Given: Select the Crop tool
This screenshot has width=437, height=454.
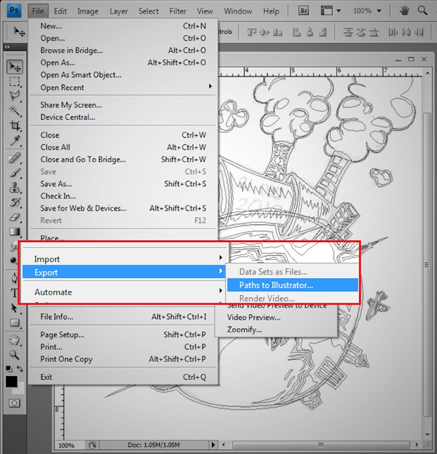Looking at the screenshot, I should tap(15, 125).
